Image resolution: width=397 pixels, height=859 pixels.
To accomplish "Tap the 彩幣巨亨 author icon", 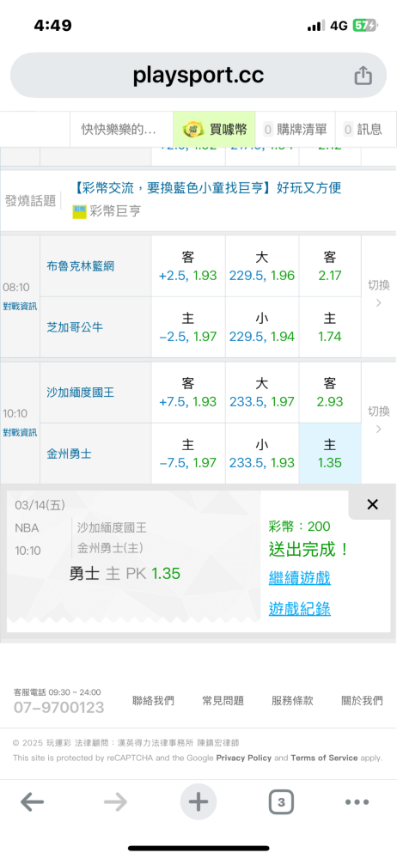I will pos(80,211).
